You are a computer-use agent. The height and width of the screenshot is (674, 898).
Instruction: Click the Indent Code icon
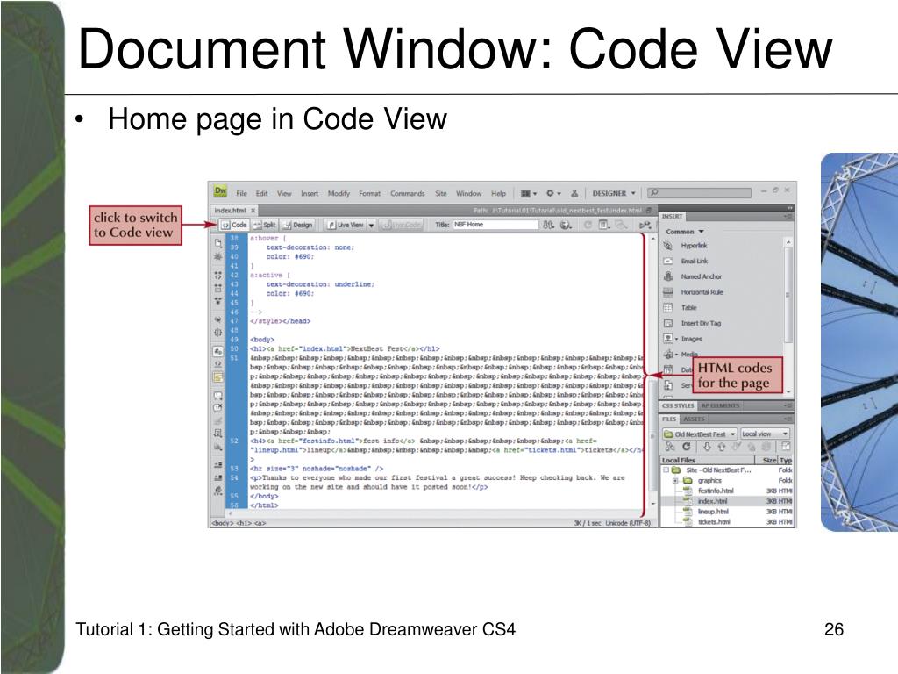pos(218,465)
